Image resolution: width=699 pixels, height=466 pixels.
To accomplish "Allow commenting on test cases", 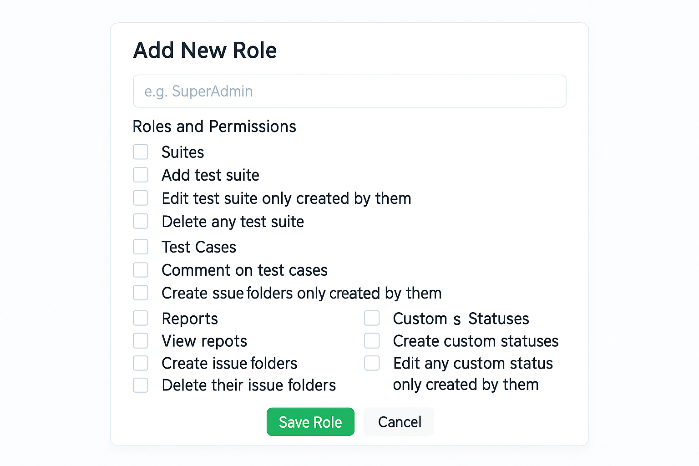I will click(141, 270).
